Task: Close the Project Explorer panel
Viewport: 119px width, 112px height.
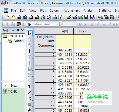Action: pyautogui.click(x=22, y=30)
